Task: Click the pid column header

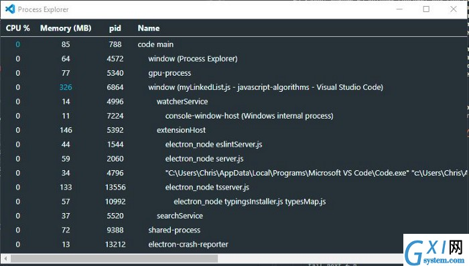Action: [x=115, y=28]
